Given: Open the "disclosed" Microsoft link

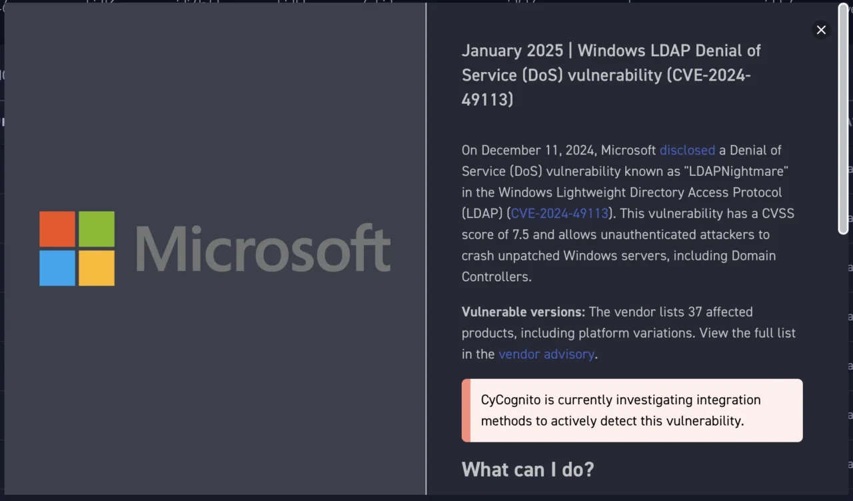Looking at the screenshot, I should pos(687,150).
